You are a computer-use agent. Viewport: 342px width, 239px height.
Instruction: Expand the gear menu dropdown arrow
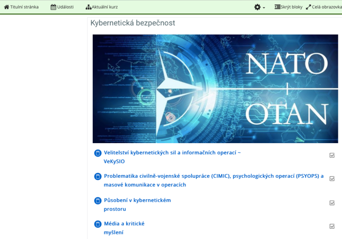point(264,8)
